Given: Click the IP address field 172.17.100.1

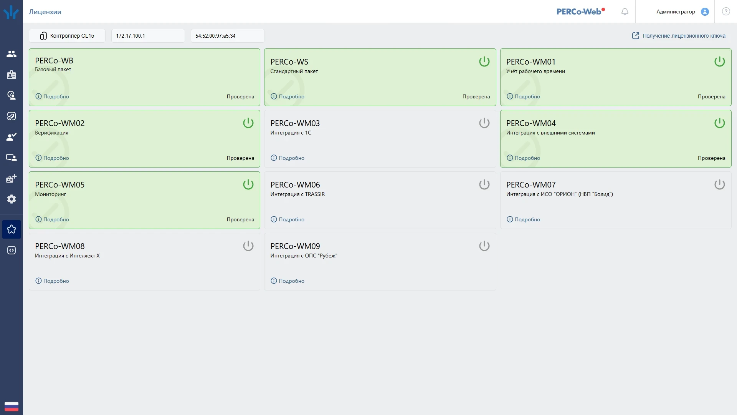Looking at the screenshot, I should coord(148,36).
